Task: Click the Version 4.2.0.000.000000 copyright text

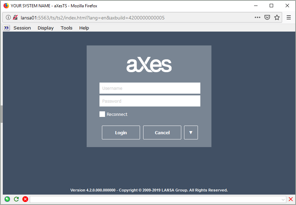Action: click(149, 190)
